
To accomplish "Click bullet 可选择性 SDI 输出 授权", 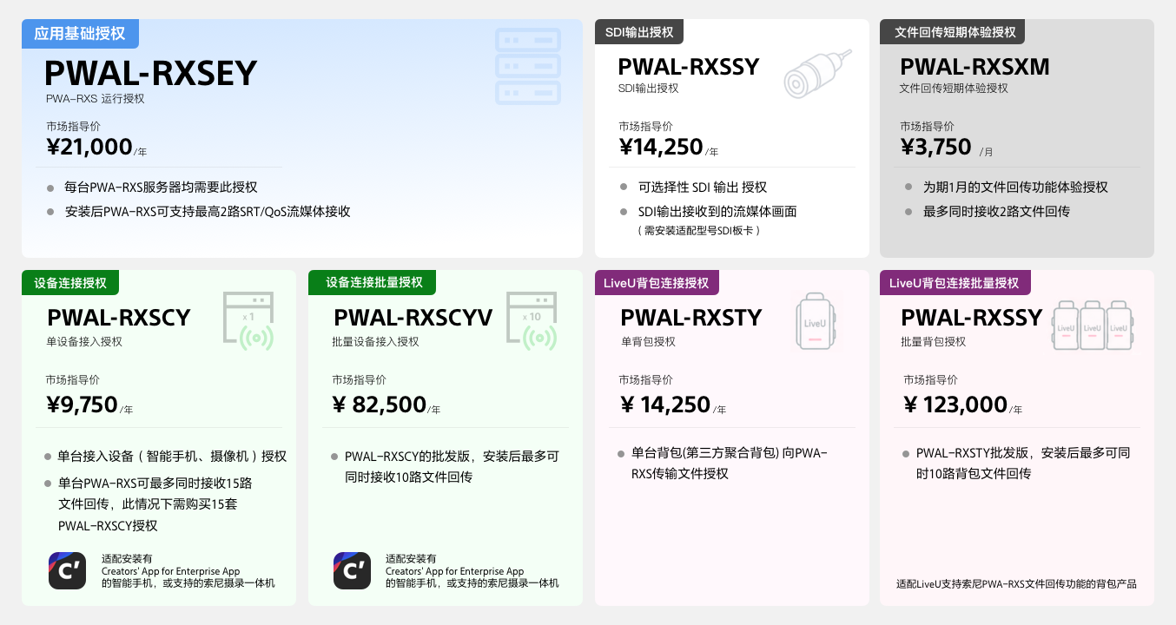I will click(x=703, y=187).
